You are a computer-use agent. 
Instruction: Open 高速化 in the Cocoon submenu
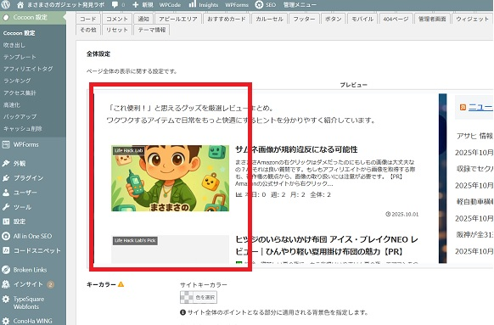pyautogui.click(x=12, y=104)
